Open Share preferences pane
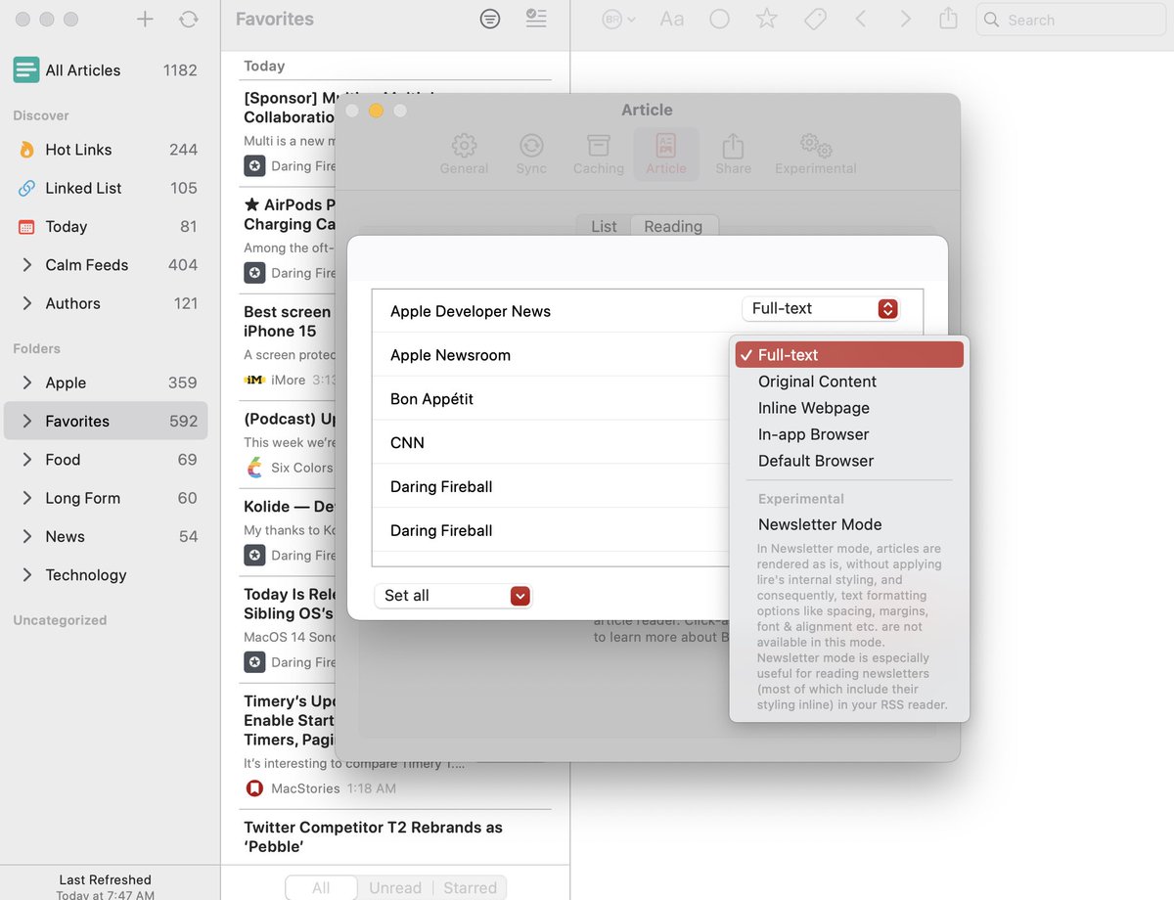The width and height of the screenshot is (1174, 900). pos(734,155)
